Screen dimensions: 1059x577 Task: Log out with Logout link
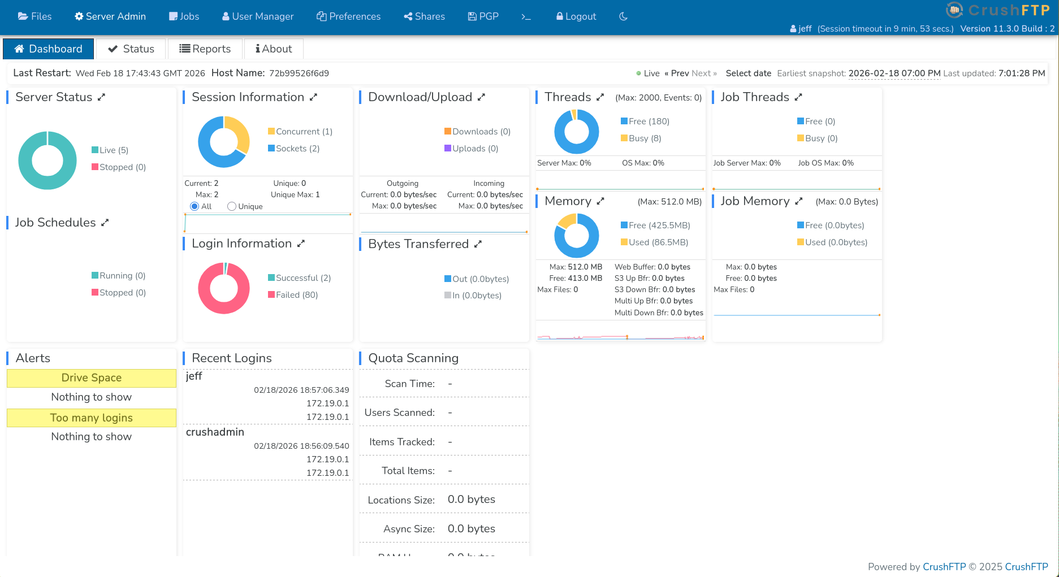(x=576, y=16)
